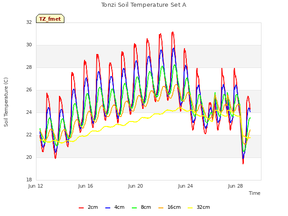
Task: Click the Jun 28 x-axis tick label
Action: point(235,186)
